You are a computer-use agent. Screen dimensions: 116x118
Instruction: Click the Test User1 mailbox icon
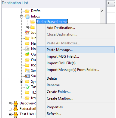coord(16,114)
